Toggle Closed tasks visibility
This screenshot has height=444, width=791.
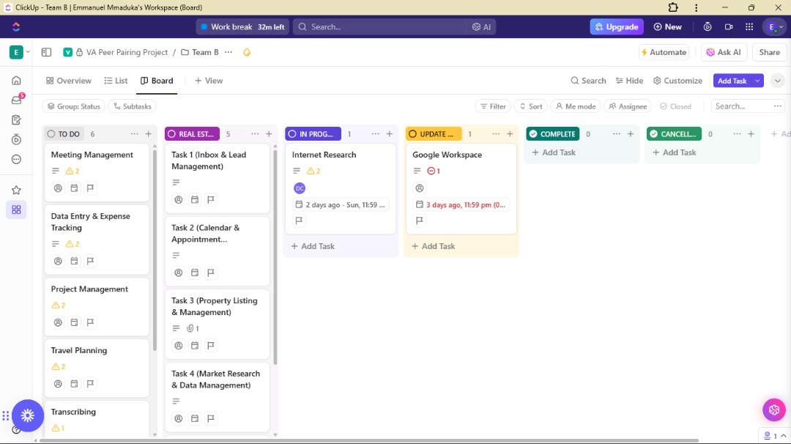[675, 106]
